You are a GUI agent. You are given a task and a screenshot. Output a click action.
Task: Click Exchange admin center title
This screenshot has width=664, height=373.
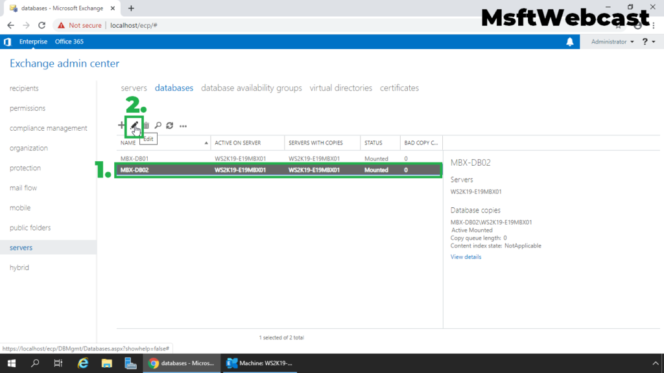[x=64, y=63]
